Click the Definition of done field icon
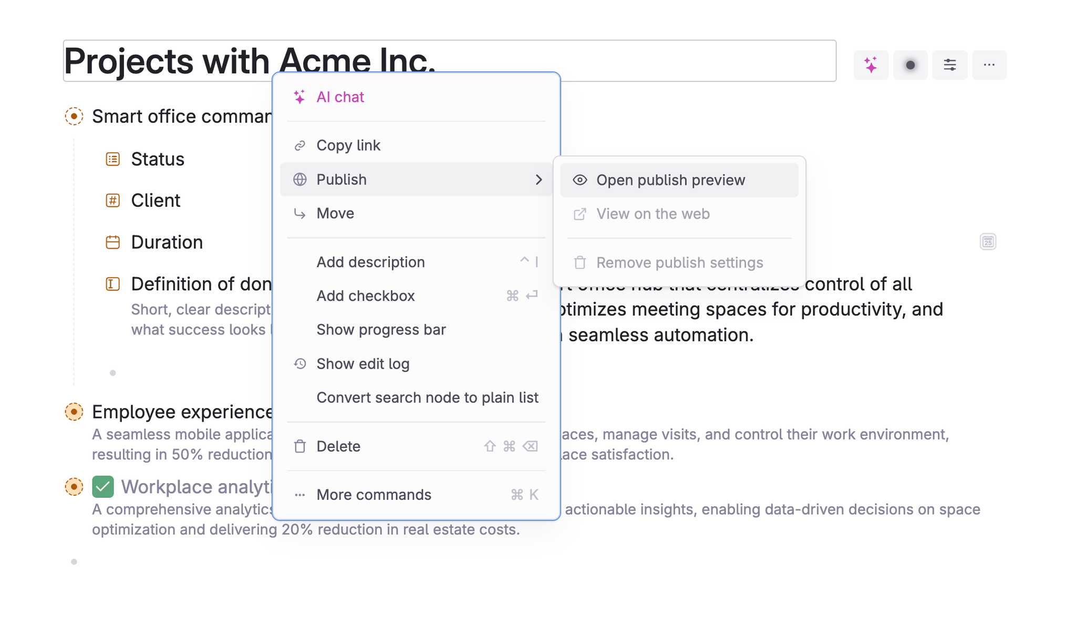The width and height of the screenshot is (1076, 617). (113, 284)
